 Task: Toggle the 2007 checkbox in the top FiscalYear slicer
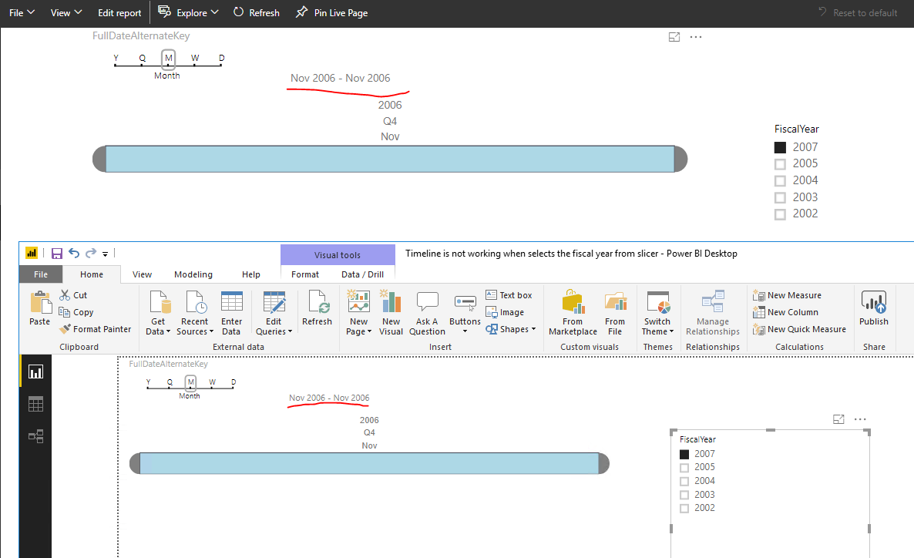point(780,147)
